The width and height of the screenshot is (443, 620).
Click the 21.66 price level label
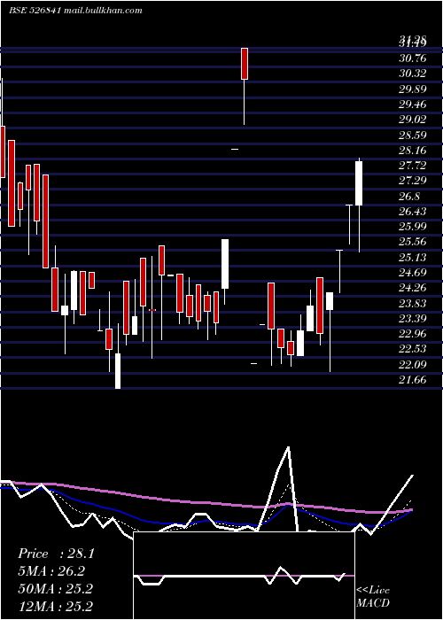click(413, 380)
